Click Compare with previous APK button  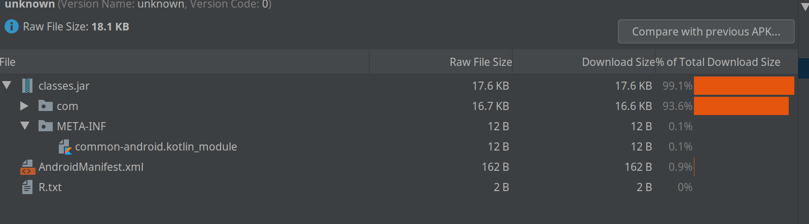coord(706,32)
